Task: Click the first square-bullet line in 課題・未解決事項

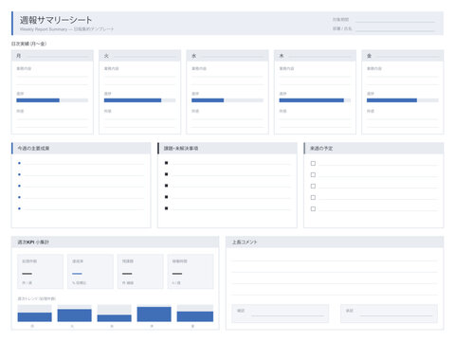Action: [x=230, y=163]
